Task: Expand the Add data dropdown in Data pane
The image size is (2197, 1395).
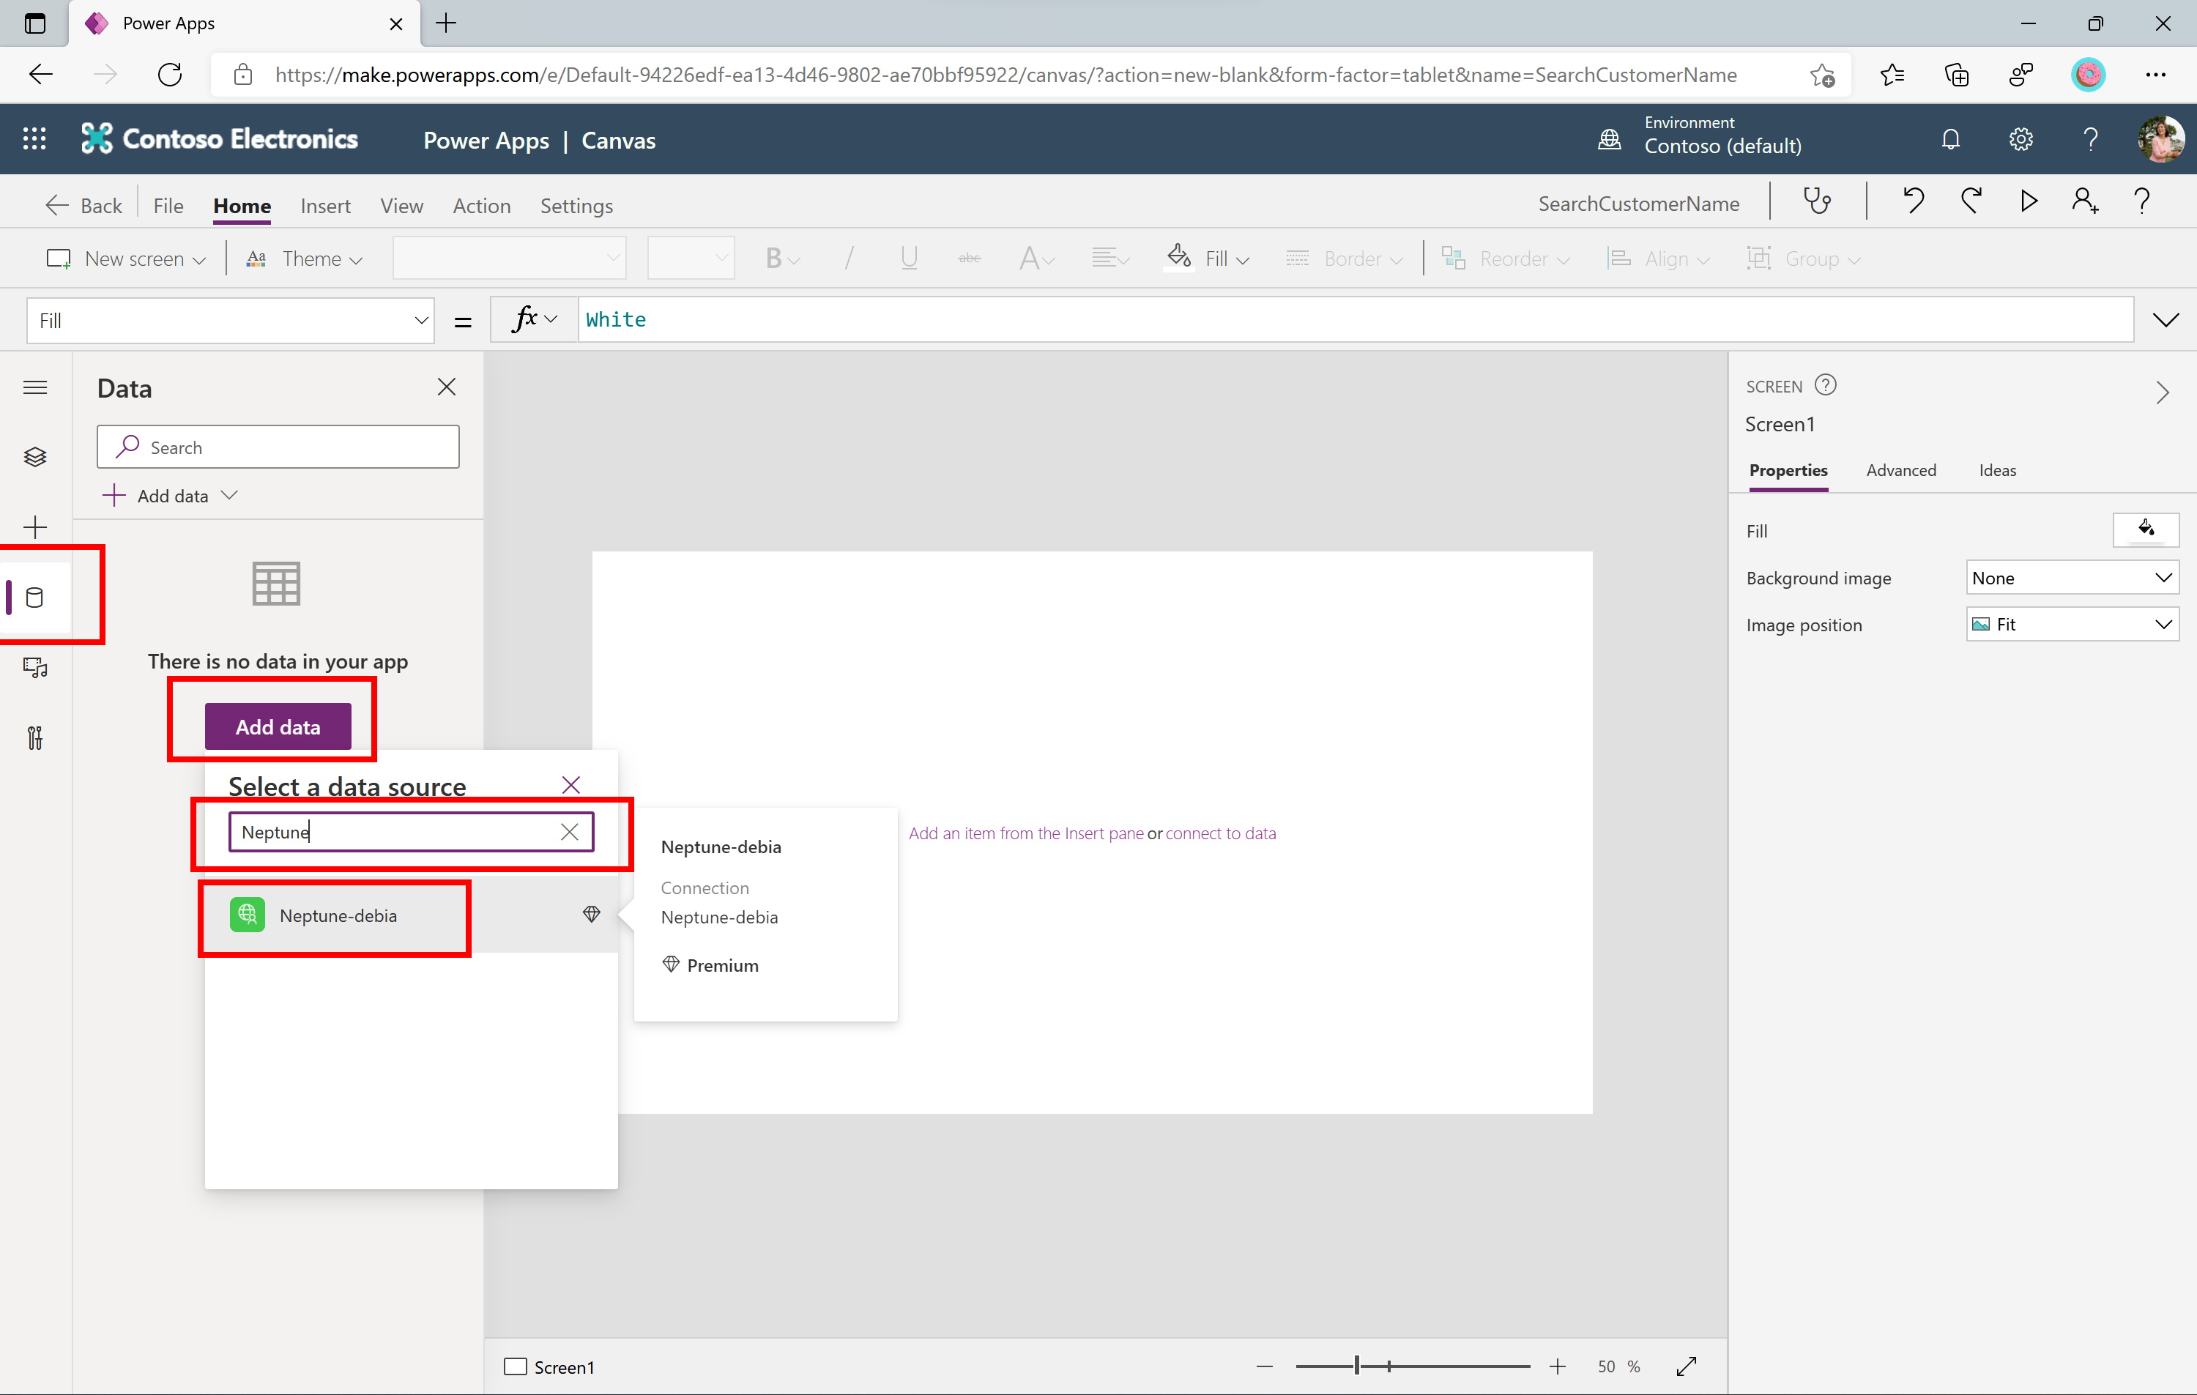Action: point(171,496)
